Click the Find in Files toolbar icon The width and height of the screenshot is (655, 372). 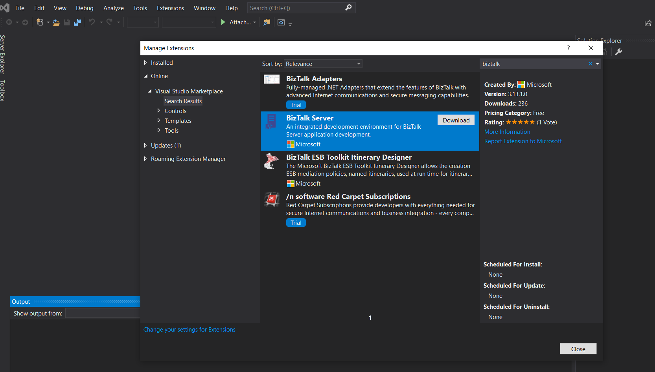click(267, 22)
